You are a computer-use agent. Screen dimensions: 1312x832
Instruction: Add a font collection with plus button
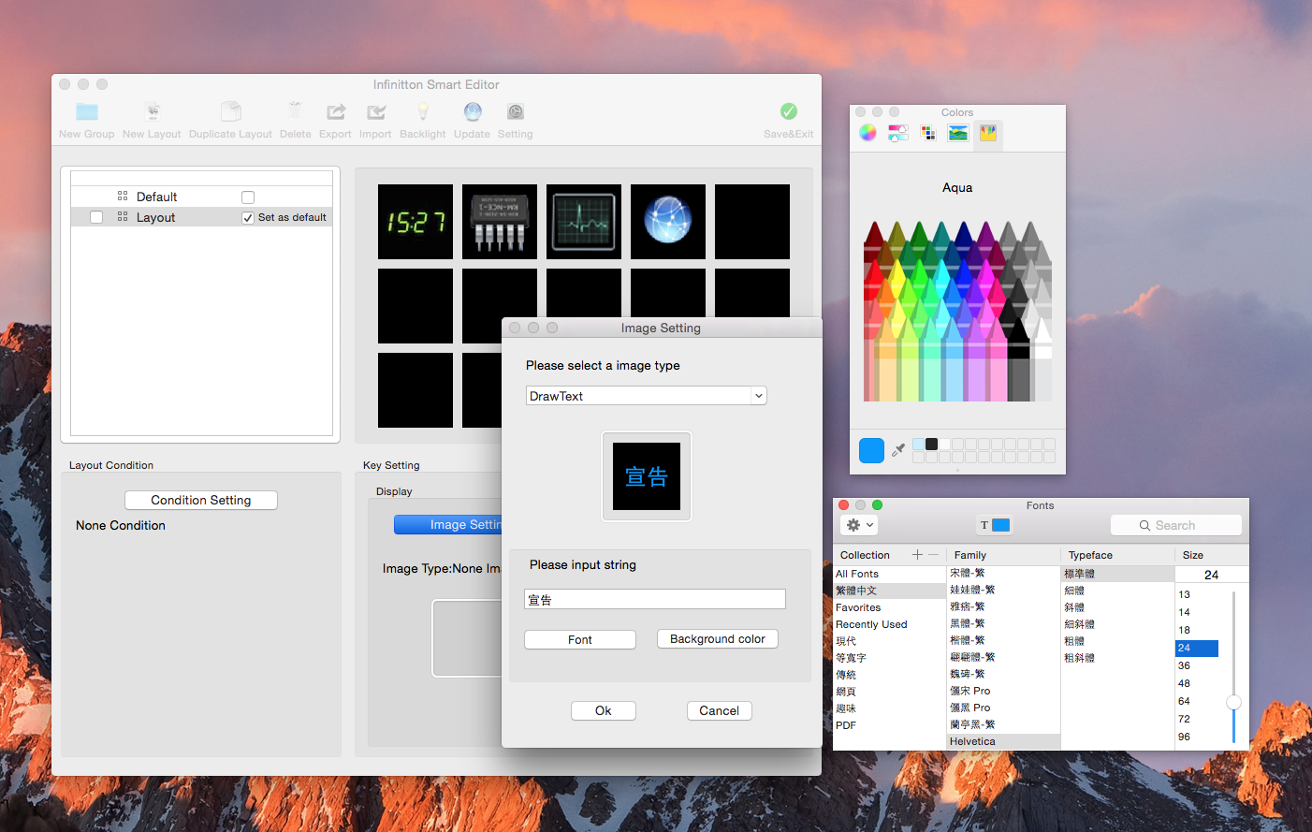[x=917, y=555]
